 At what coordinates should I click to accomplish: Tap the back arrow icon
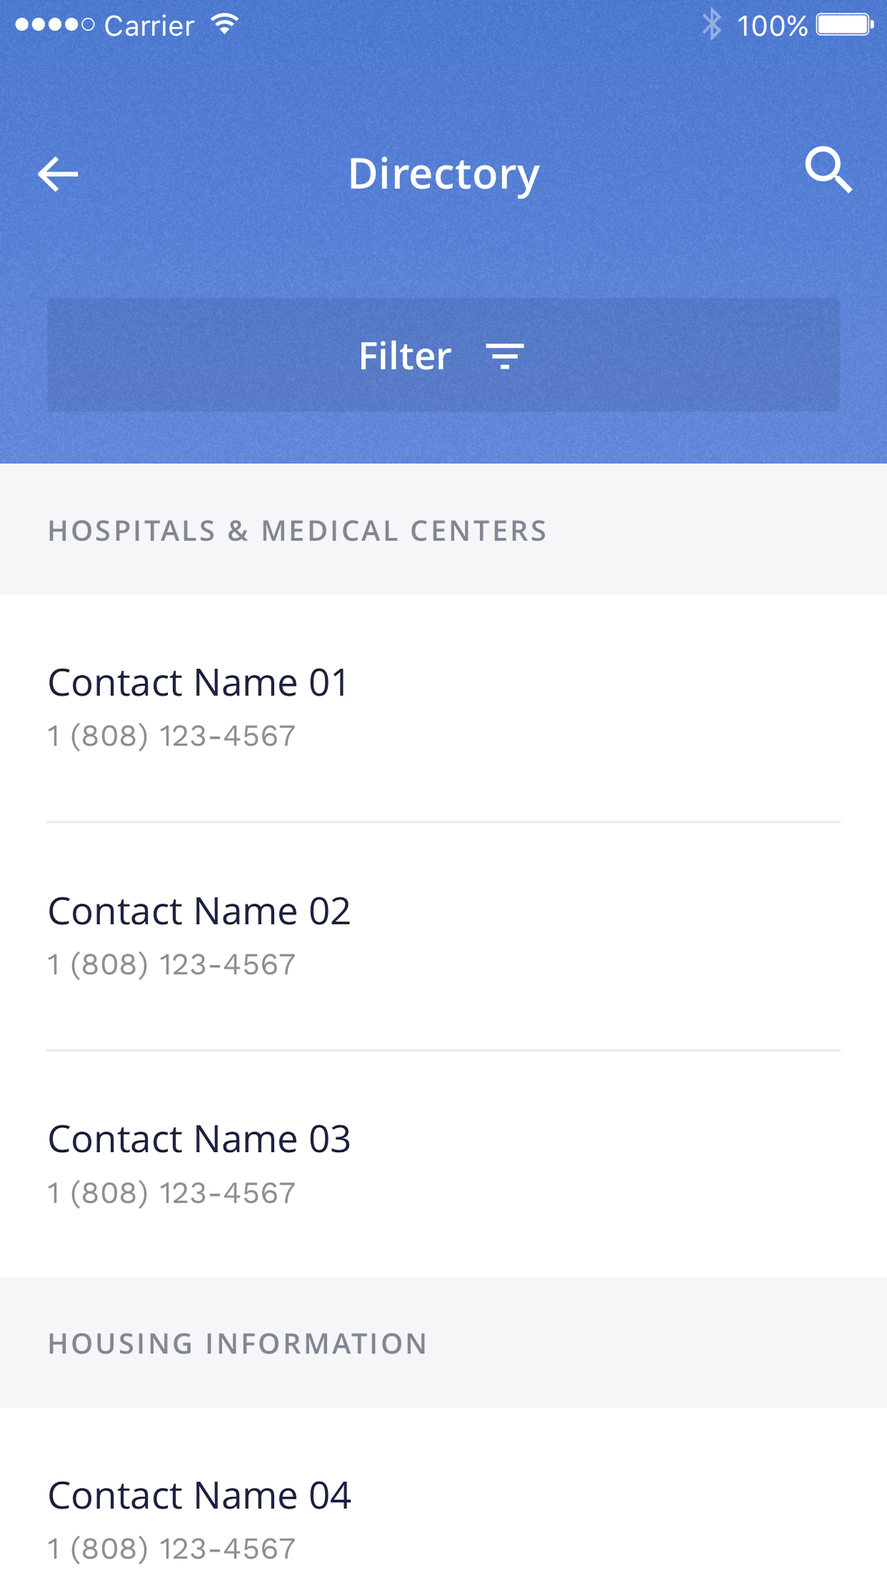58,174
